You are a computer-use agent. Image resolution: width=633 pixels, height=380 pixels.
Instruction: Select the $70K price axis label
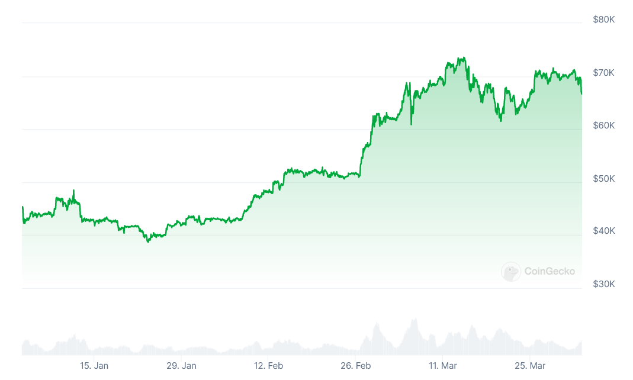coord(604,72)
